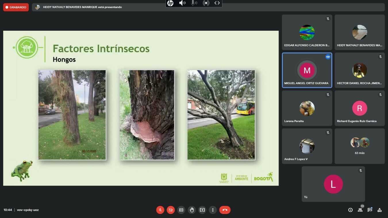
Task: Open the chat with everyone panel
Action: 370,210
